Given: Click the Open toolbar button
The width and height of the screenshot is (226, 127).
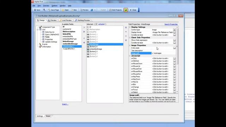Looking at the screenshot, I should click(65, 10).
